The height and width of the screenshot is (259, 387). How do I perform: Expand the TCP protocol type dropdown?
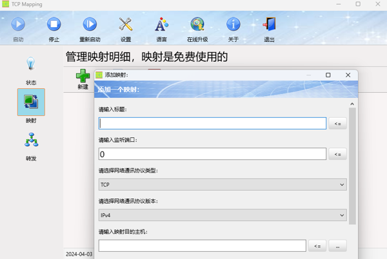point(222,184)
